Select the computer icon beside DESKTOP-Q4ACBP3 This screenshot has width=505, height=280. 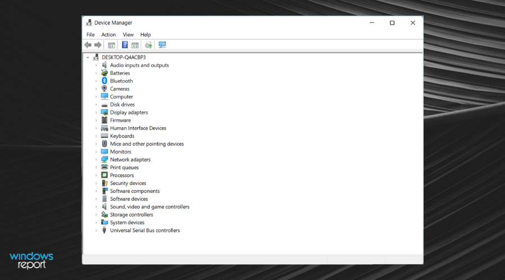click(x=95, y=57)
